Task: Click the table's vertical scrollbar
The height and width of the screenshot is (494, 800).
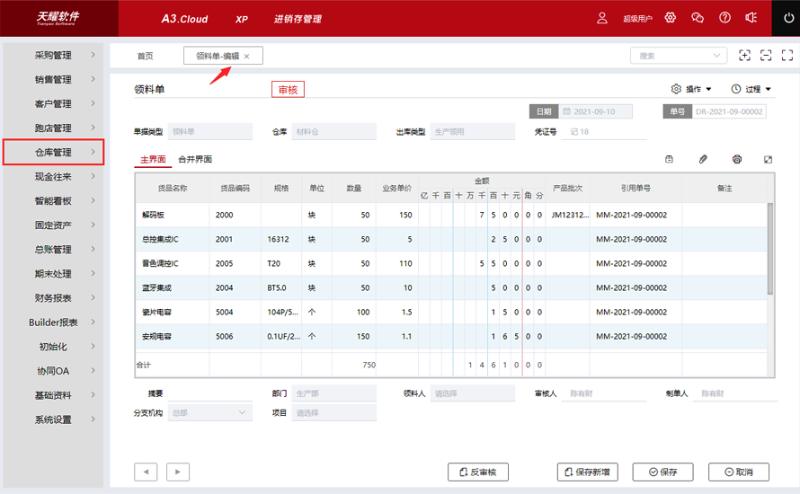Action: 770,249
